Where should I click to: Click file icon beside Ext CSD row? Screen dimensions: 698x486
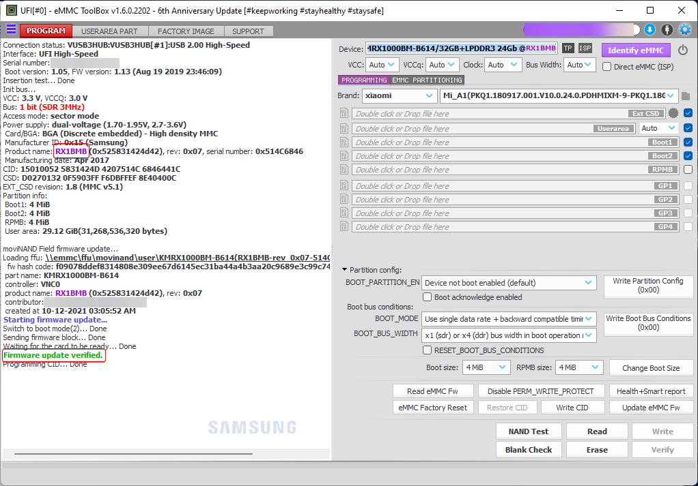[x=344, y=113]
